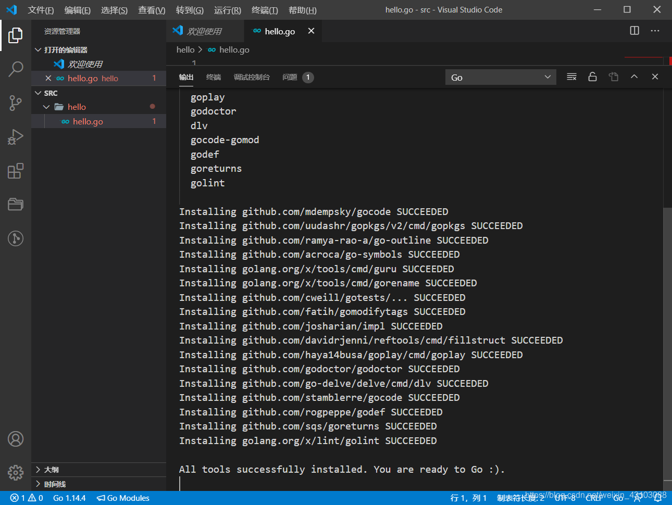The width and height of the screenshot is (672, 505).
Task: Open the Edit menu
Action: tap(77, 10)
